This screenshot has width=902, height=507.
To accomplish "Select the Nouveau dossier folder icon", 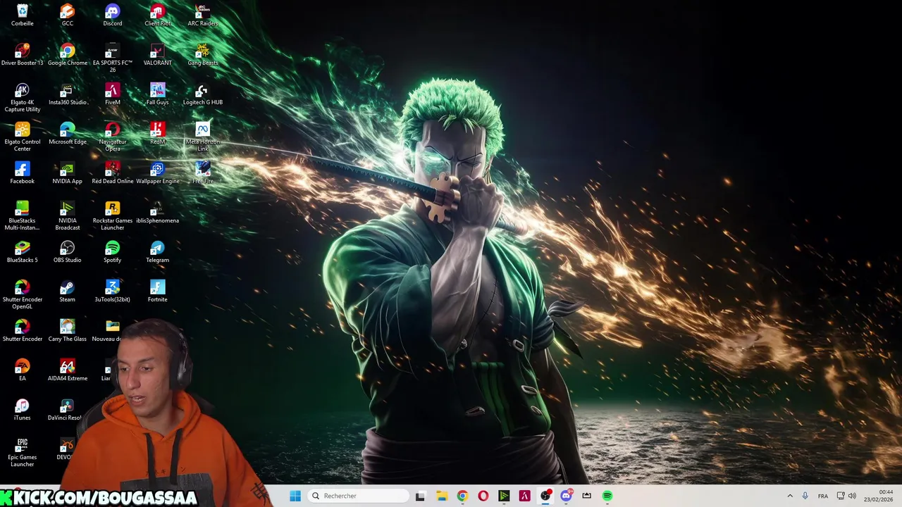I will click(109, 331).
